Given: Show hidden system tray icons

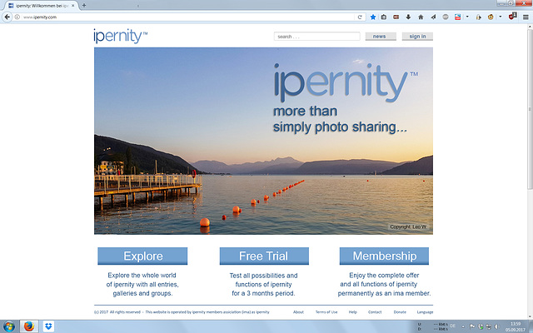Looking at the screenshot, I should pyautogui.click(x=463, y=327).
